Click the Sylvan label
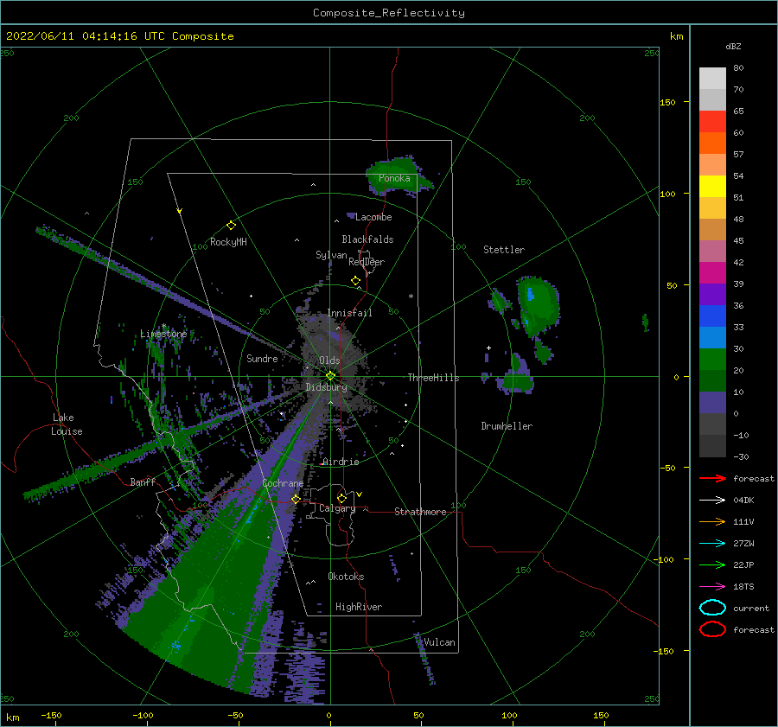This screenshot has width=778, height=727. coord(331,255)
